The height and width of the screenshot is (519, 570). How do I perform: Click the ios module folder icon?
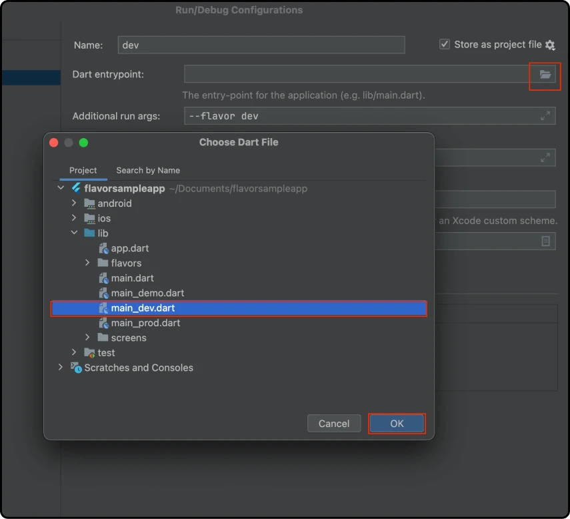89,218
